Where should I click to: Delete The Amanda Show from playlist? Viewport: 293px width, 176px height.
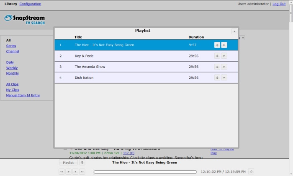[217, 67]
